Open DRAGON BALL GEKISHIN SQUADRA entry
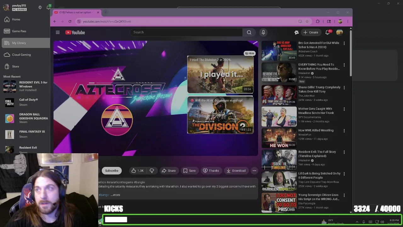 pyautogui.click(x=25, y=118)
